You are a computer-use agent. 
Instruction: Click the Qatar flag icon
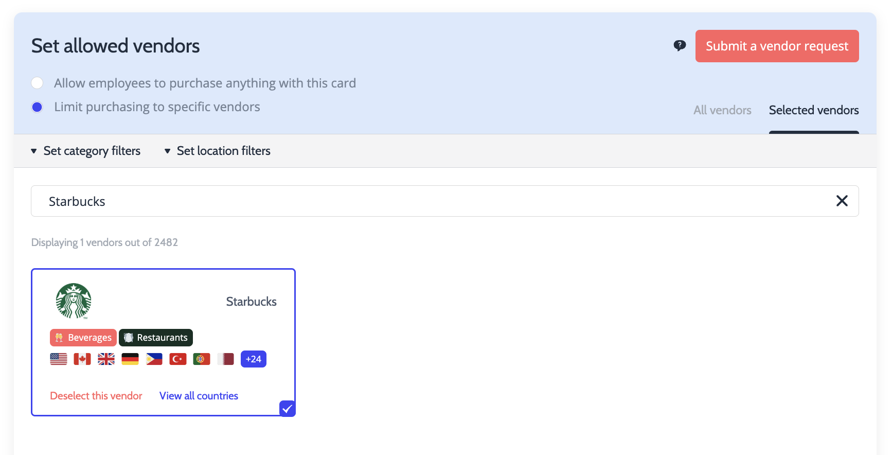(225, 359)
